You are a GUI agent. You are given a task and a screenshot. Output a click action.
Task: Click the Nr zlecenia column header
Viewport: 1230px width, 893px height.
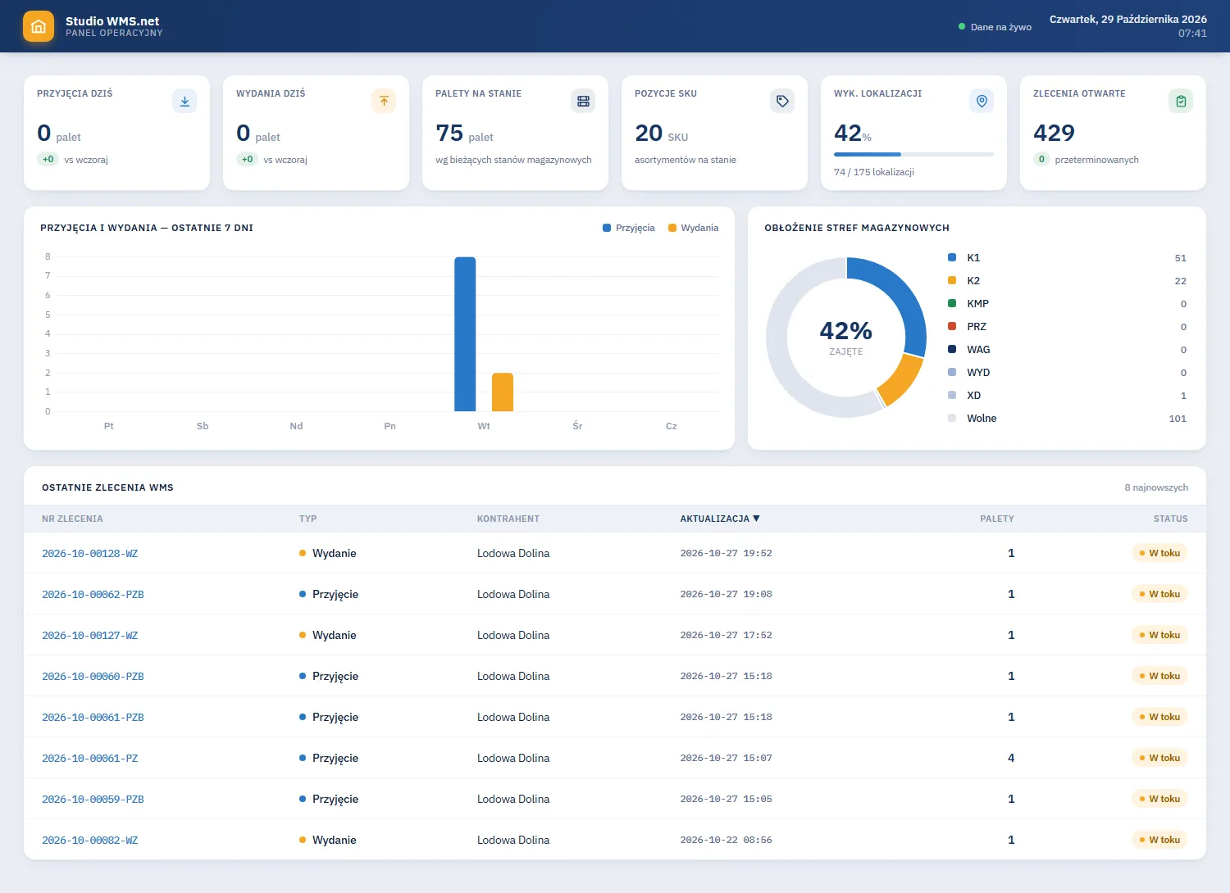coord(72,519)
